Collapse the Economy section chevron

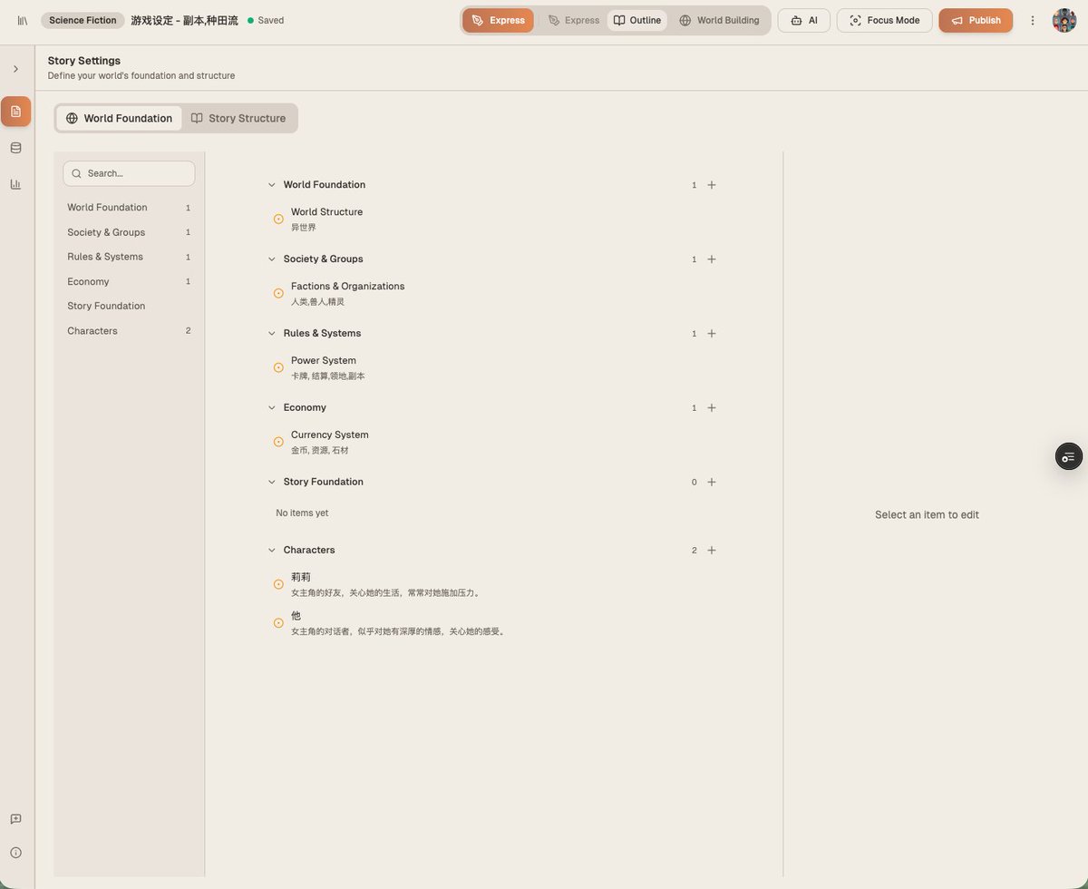coord(271,408)
